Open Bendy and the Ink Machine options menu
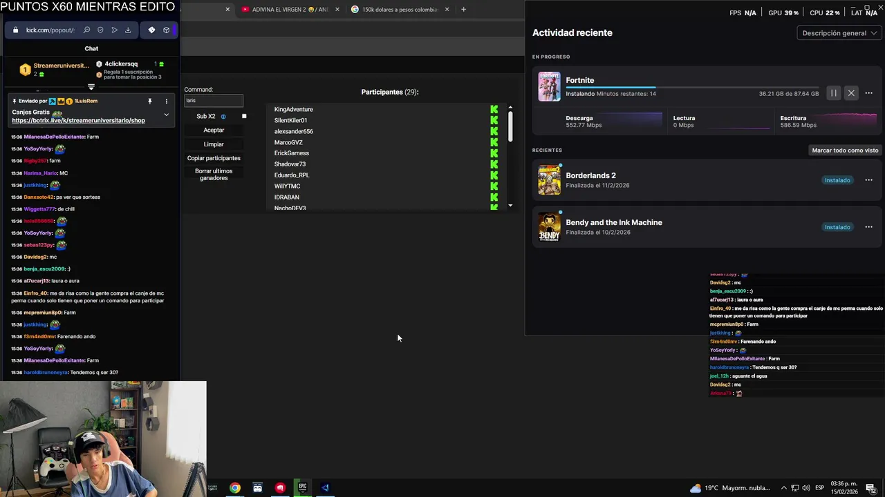Screen dimensions: 885x497 868,227
